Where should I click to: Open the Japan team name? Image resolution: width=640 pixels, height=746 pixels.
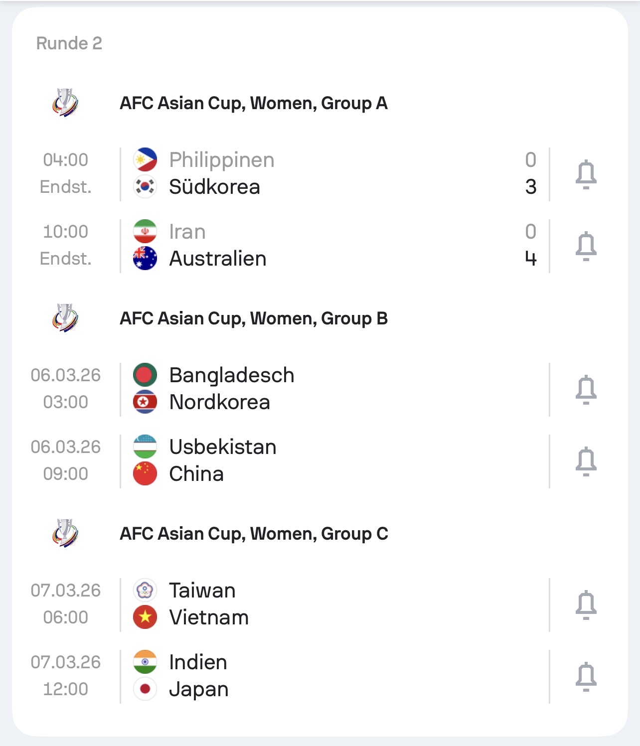pyautogui.click(x=199, y=689)
